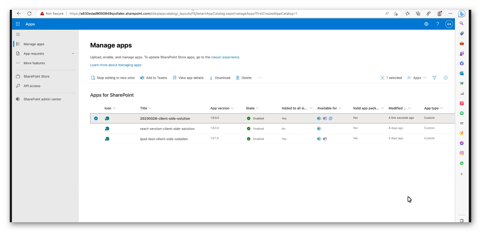
Task: Expand the App requests section
Action: click(73, 54)
